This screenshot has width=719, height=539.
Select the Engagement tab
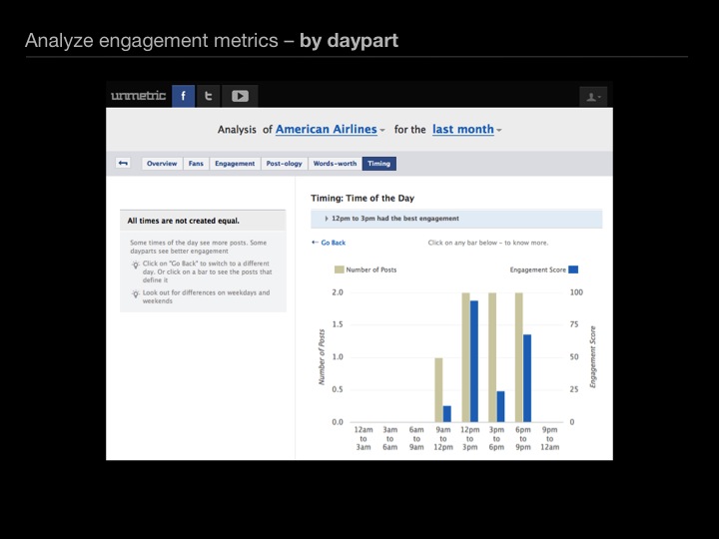(235, 164)
